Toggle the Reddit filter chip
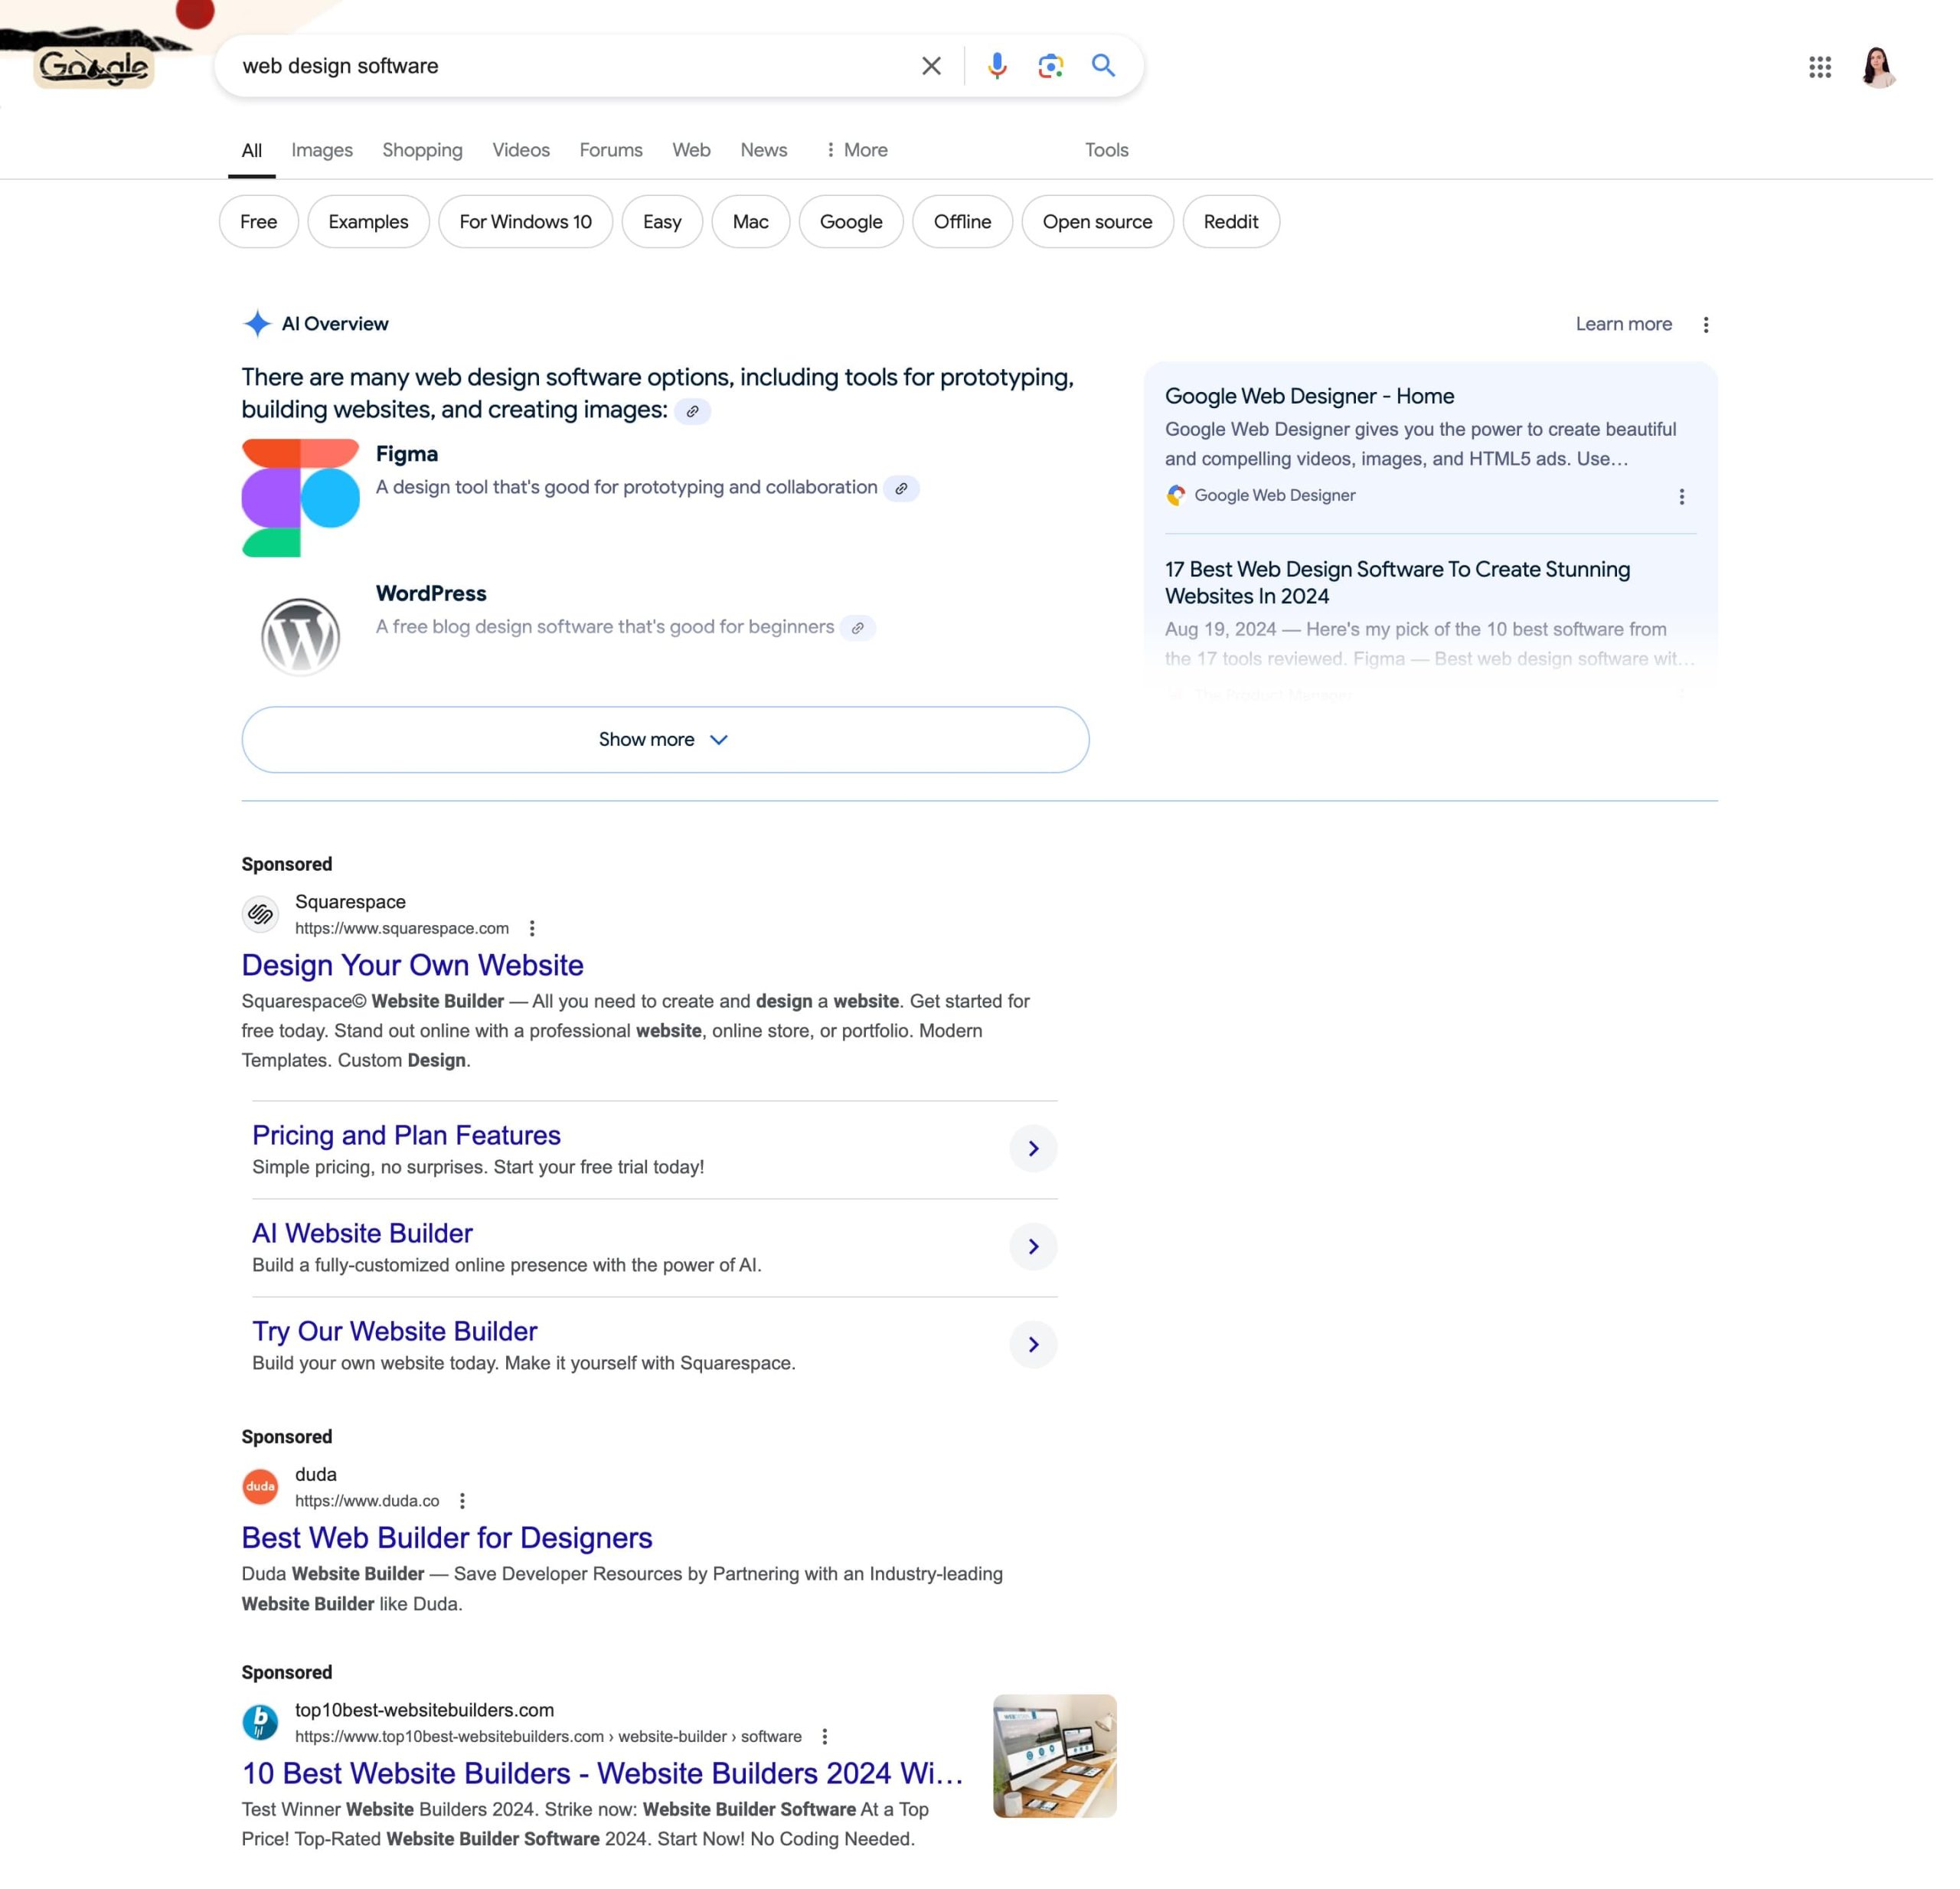The image size is (1960, 1889). coord(1230,221)
